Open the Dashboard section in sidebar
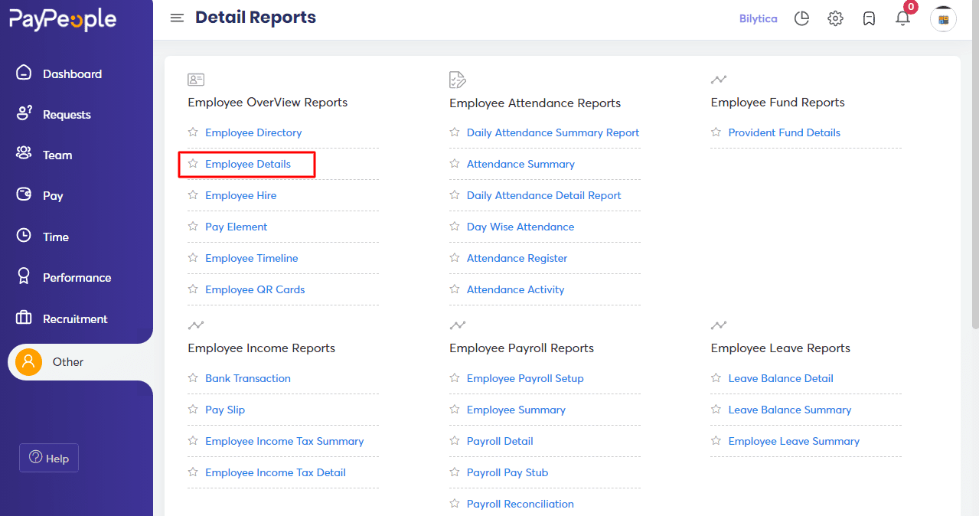The width and height of the screenshot is (979, 516). pos(71,73)
